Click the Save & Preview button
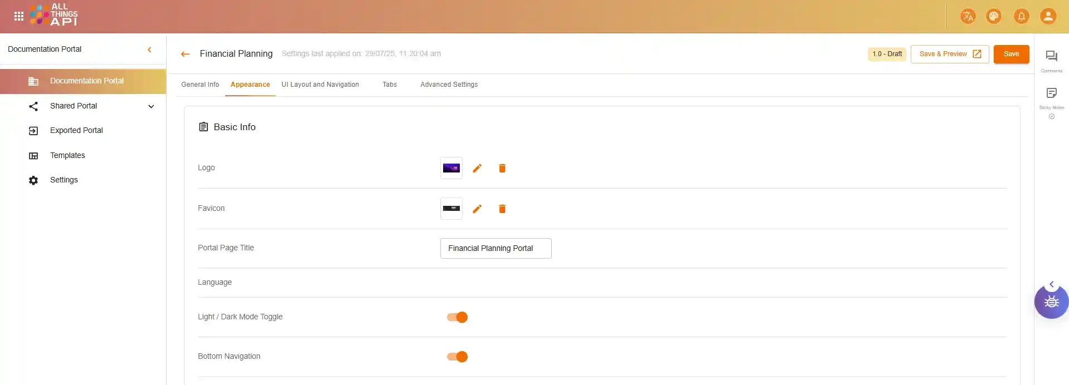 click(x=949, y=54)
